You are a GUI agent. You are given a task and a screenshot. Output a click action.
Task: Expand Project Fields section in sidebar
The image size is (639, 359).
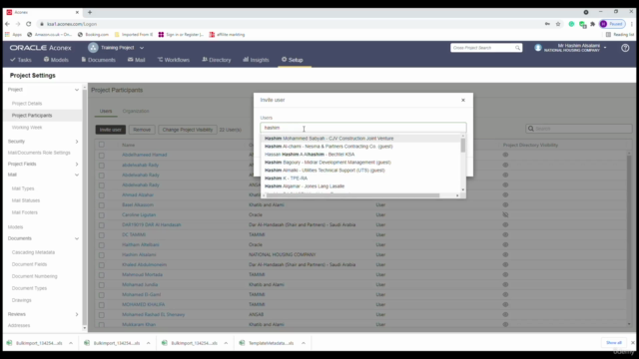coord(77,164)
